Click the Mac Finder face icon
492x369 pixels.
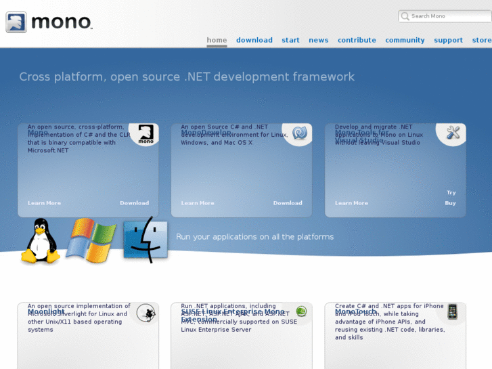(x=145, y=240)
